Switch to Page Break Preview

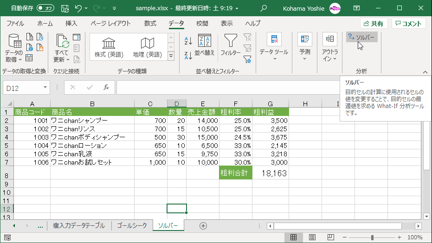coord(331,237)
